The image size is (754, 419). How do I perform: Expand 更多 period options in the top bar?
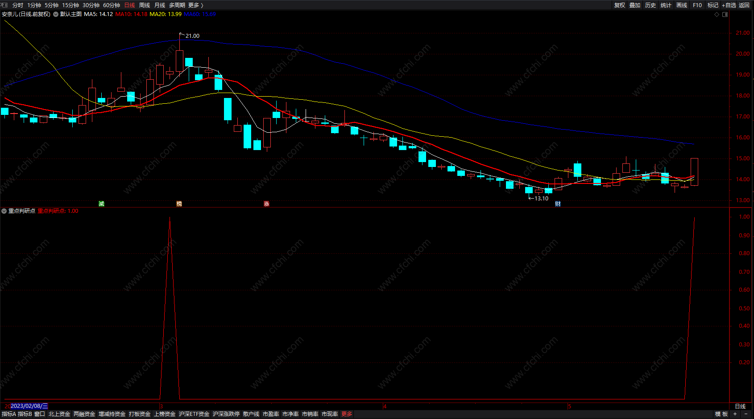pos(195,5)
